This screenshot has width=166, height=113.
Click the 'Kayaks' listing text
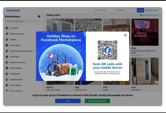106,90
